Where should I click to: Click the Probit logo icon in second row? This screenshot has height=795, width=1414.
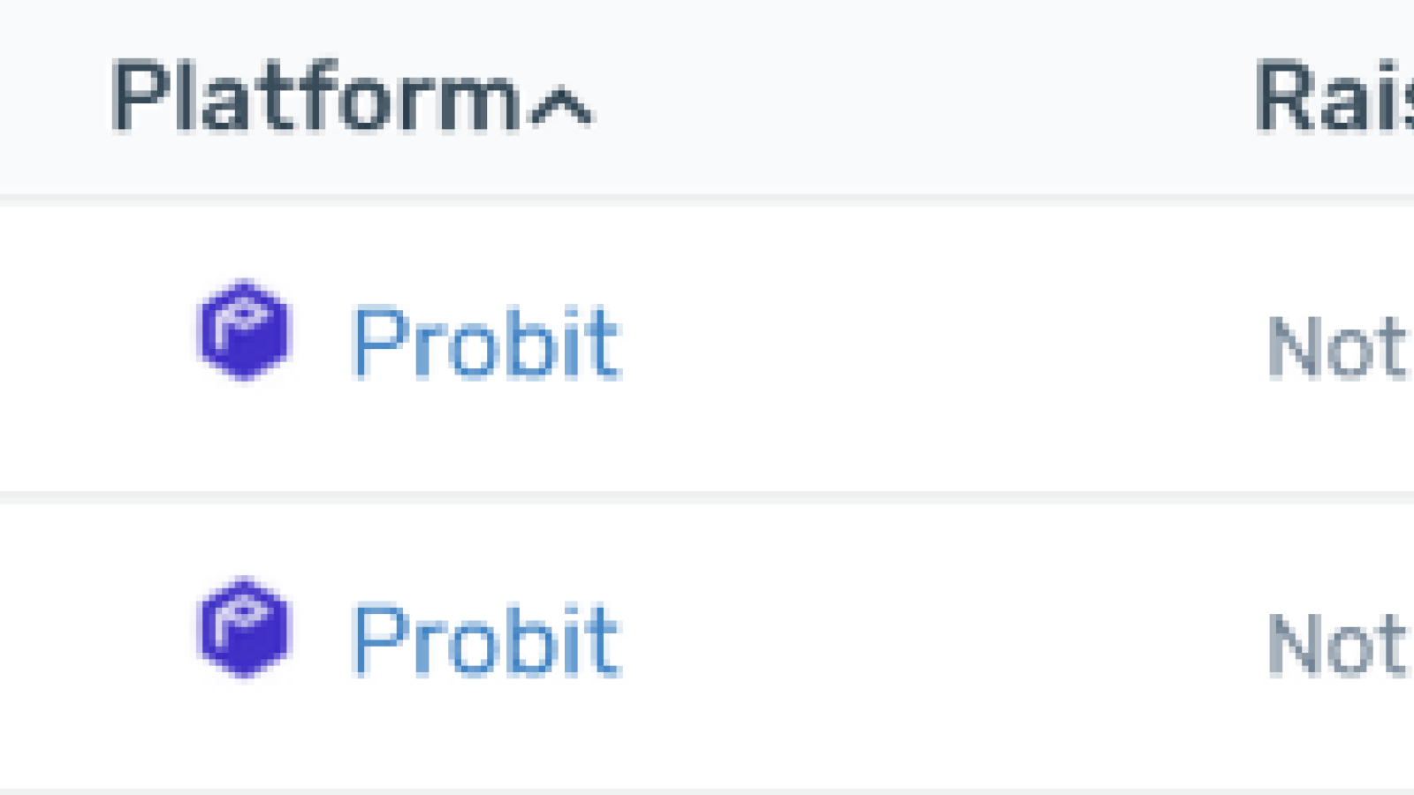[244, 628]
